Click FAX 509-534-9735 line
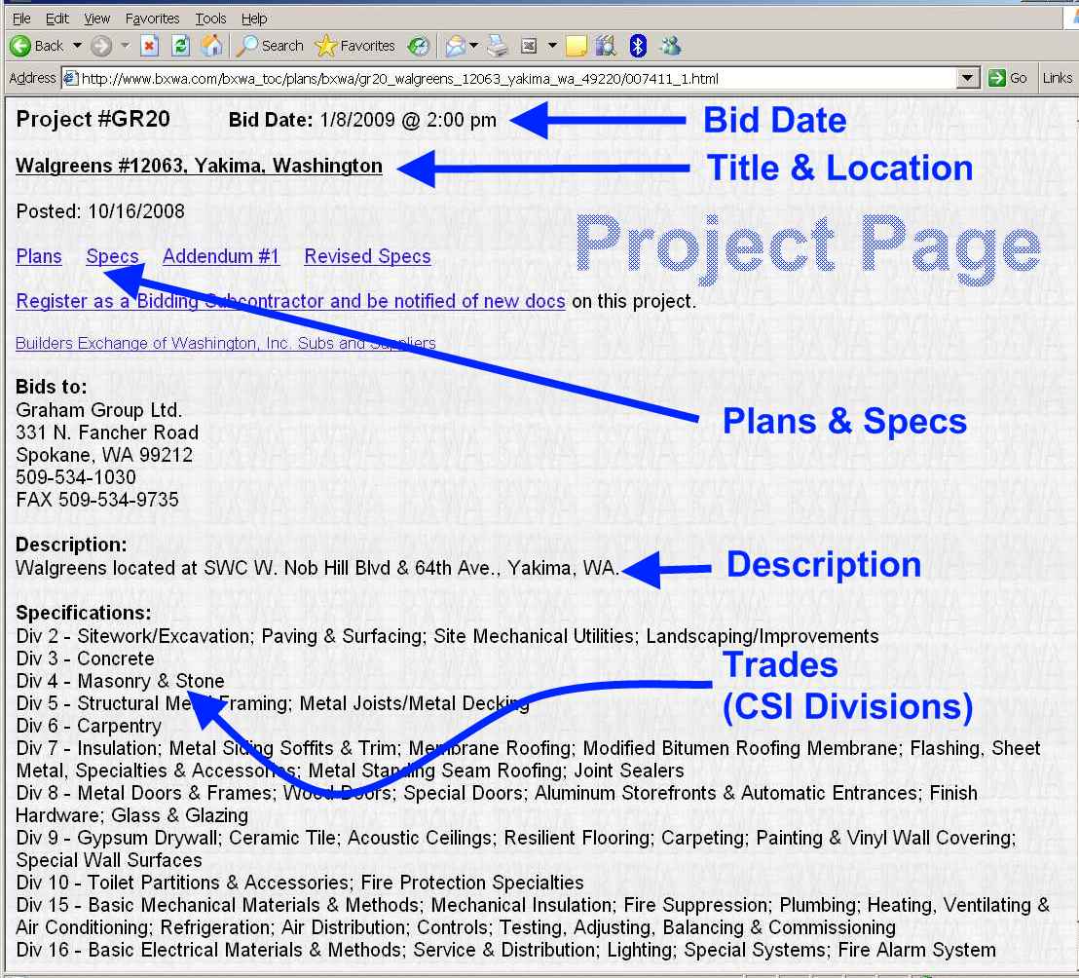This screenshot has width=1079, height=978. [x=97, y=500]
